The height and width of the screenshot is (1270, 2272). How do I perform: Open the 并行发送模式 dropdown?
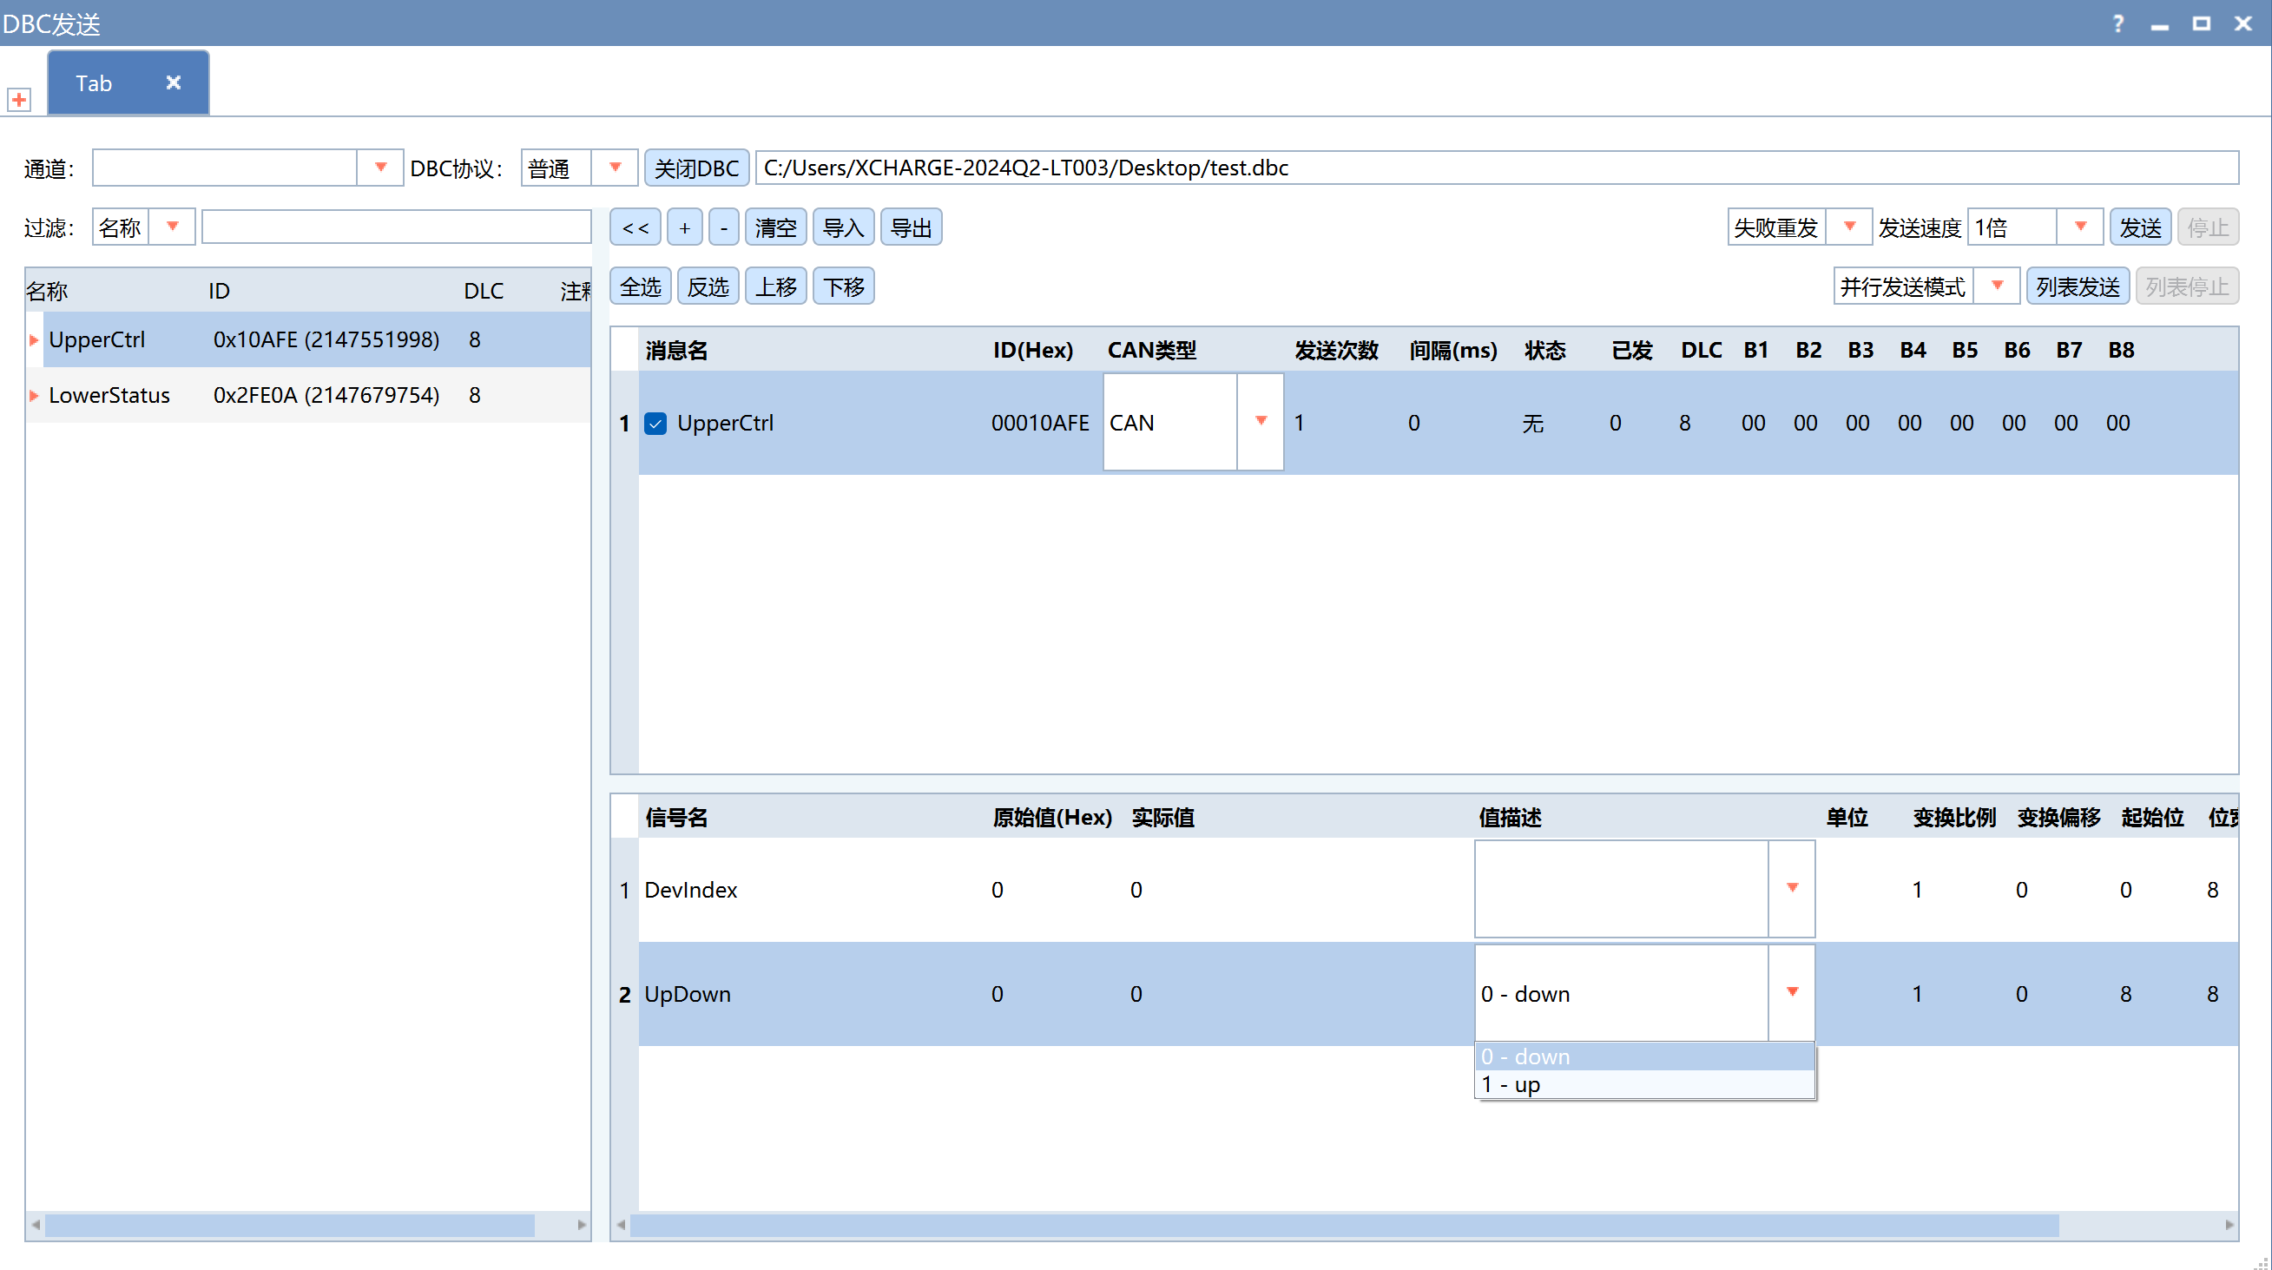tap(1997, 286)
